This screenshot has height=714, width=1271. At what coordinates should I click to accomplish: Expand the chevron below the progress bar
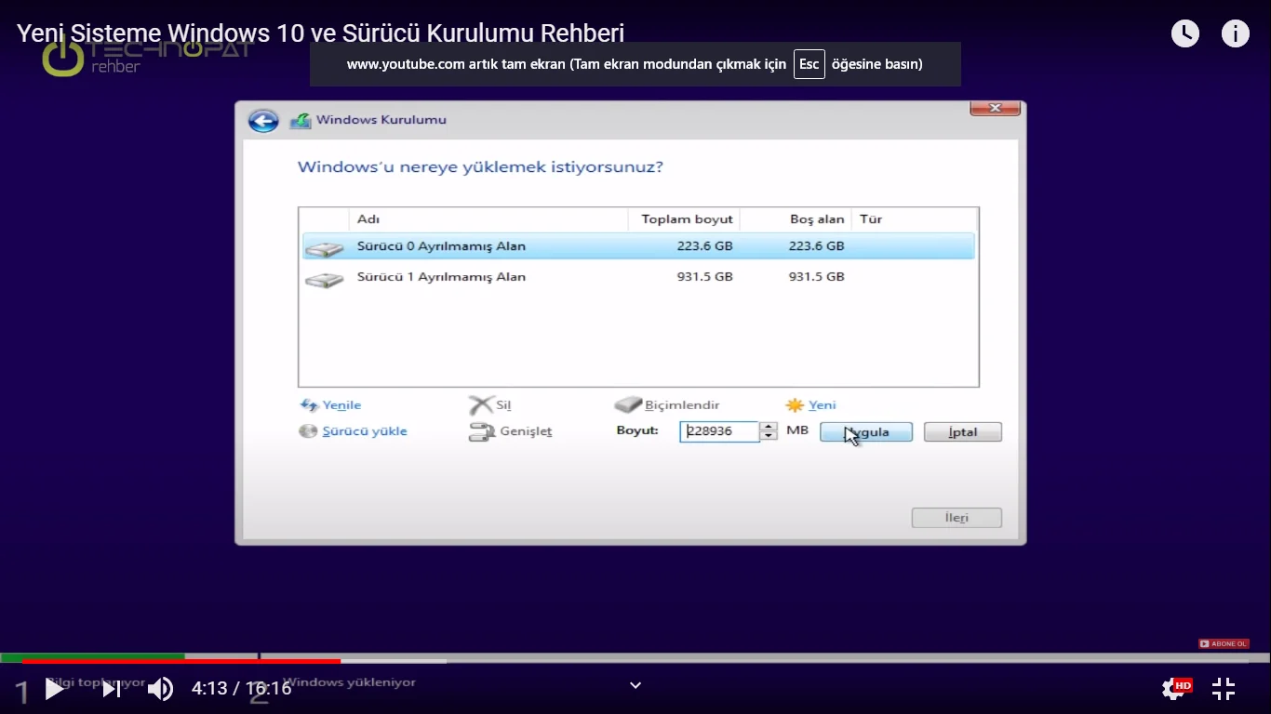coord(635,686)
